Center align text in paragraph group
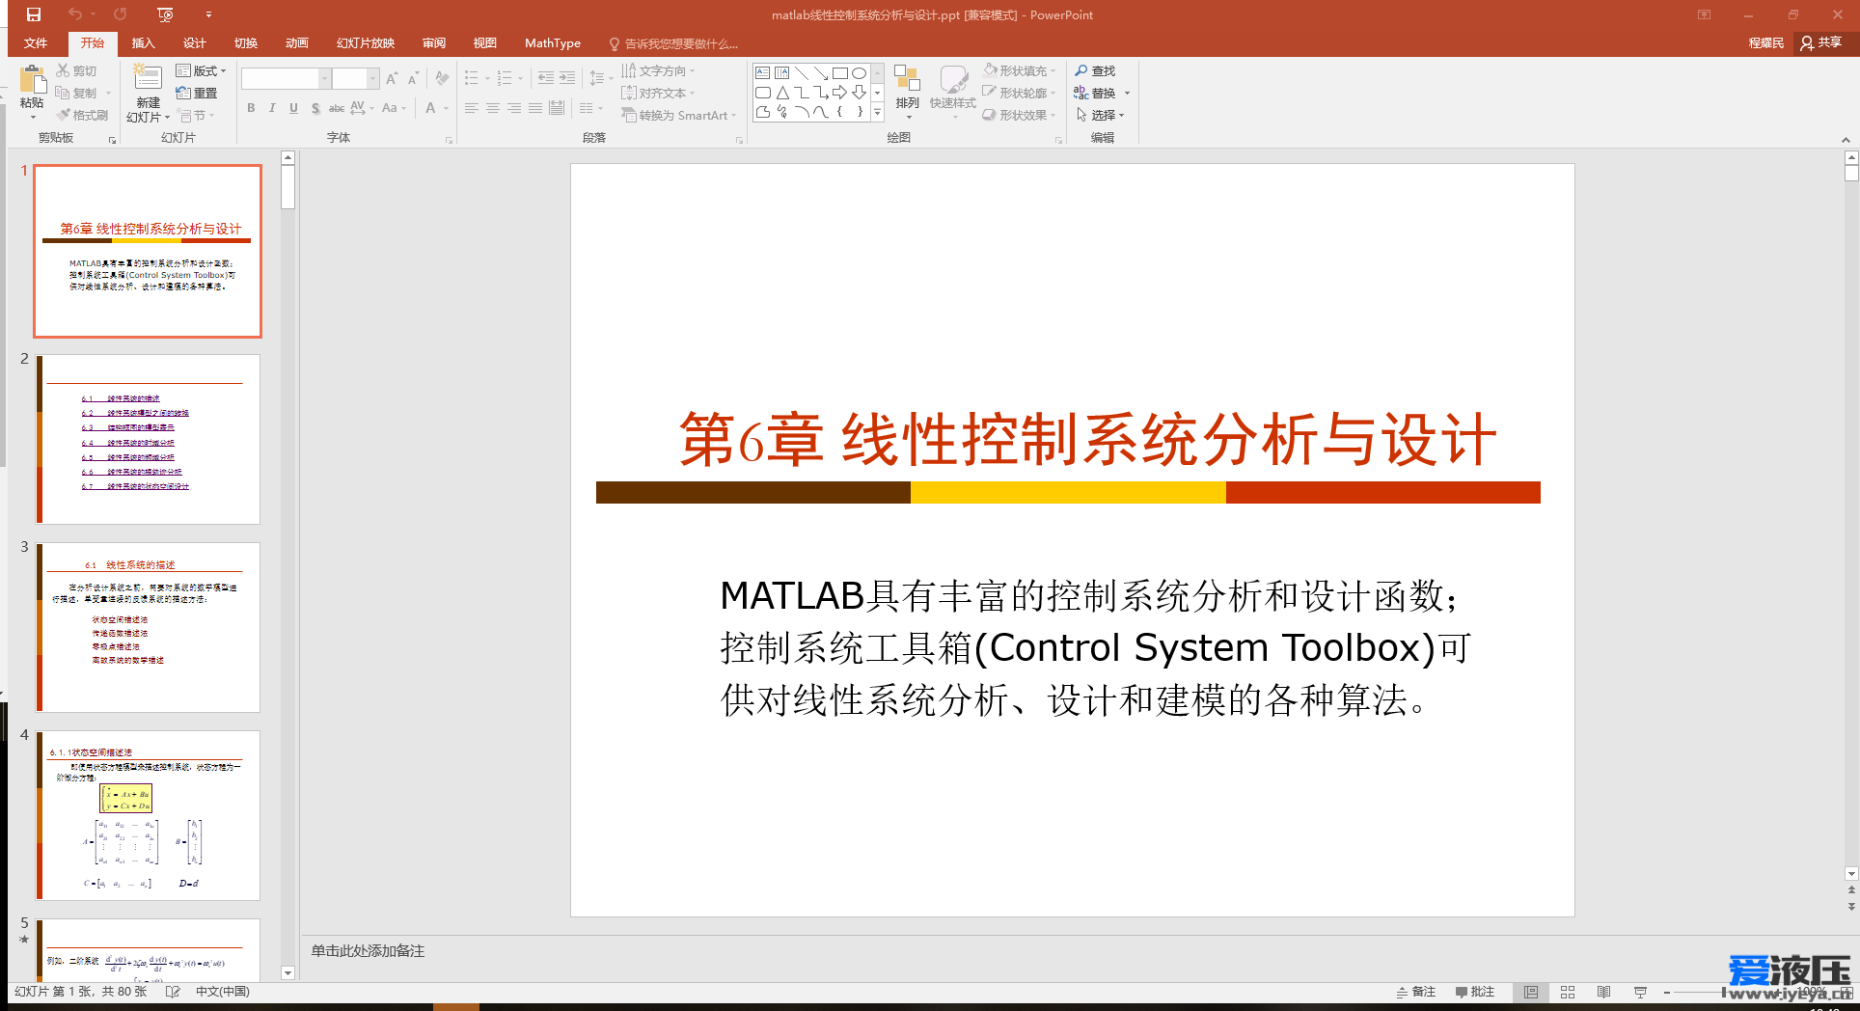The height and width of the screenshot is (1011, 1860). pos(492,108)
